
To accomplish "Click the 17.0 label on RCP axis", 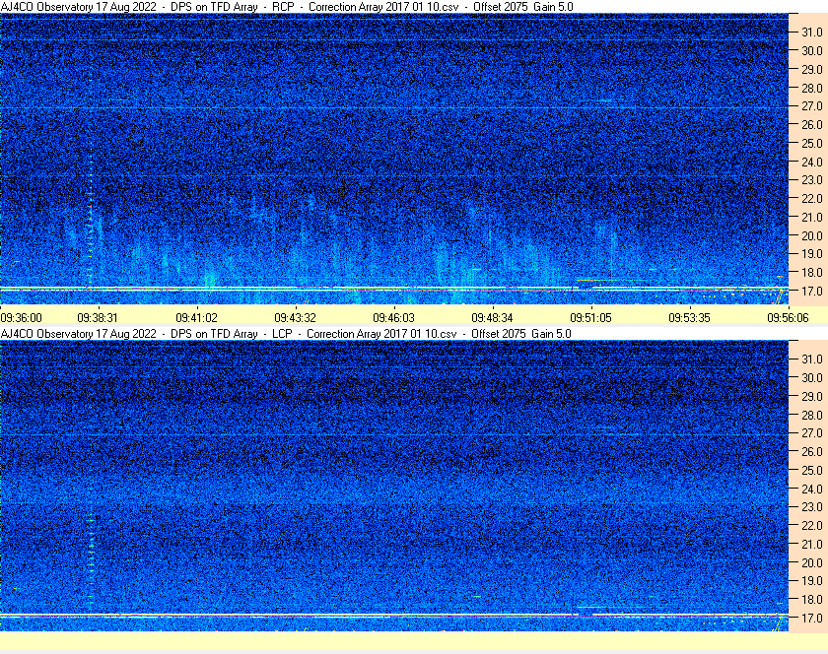I will pos(812,291).
